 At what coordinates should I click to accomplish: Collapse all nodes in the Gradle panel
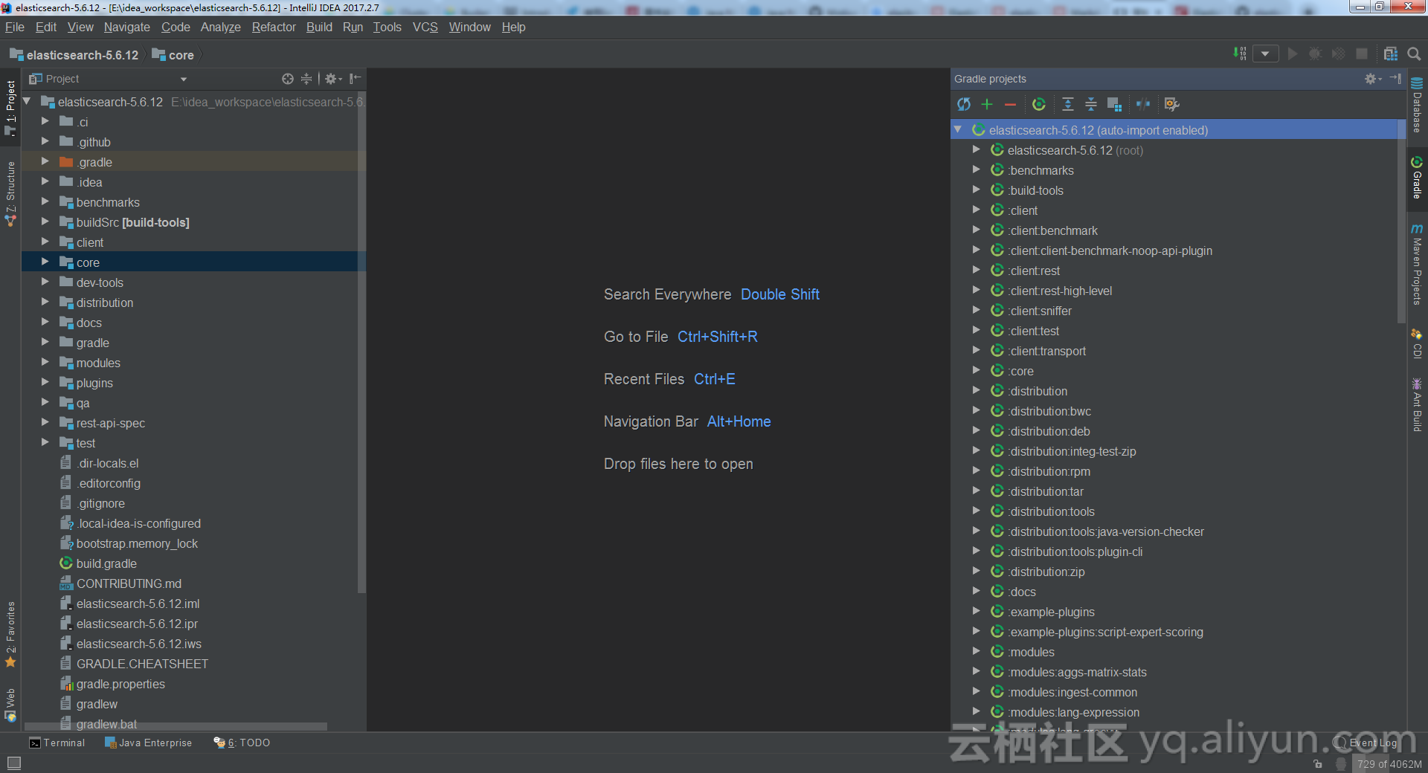[1091, 105]
